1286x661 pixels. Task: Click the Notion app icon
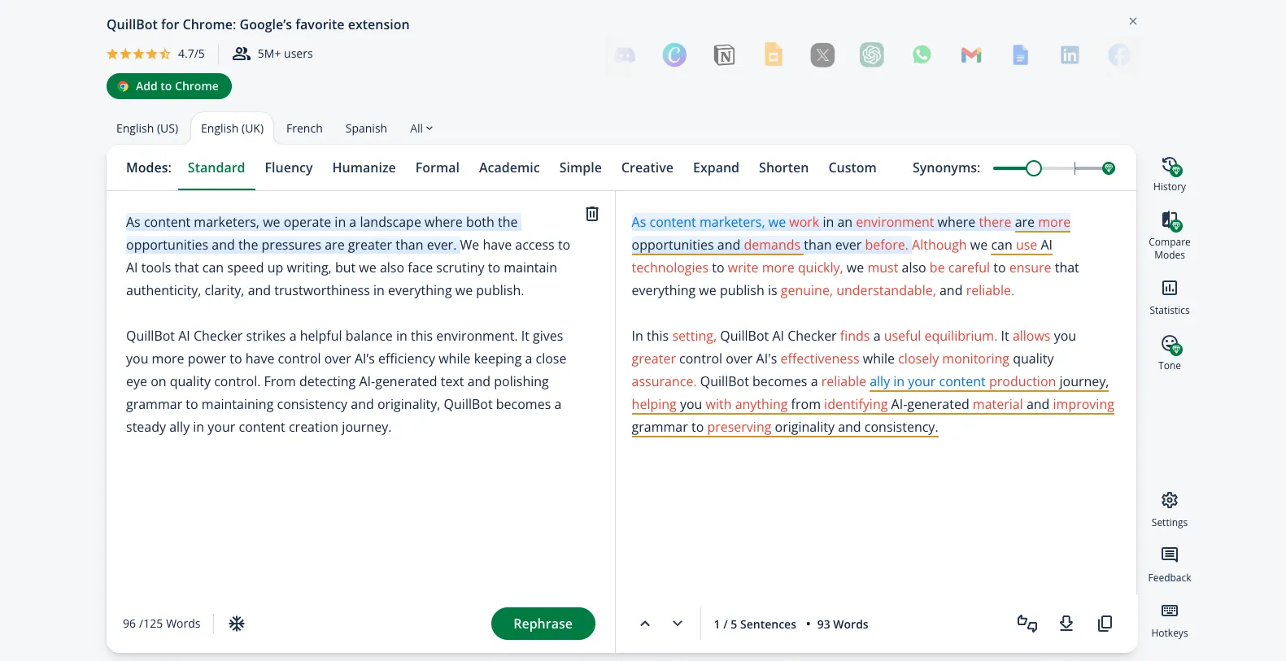pyautogui.click(x=724, y=55)
